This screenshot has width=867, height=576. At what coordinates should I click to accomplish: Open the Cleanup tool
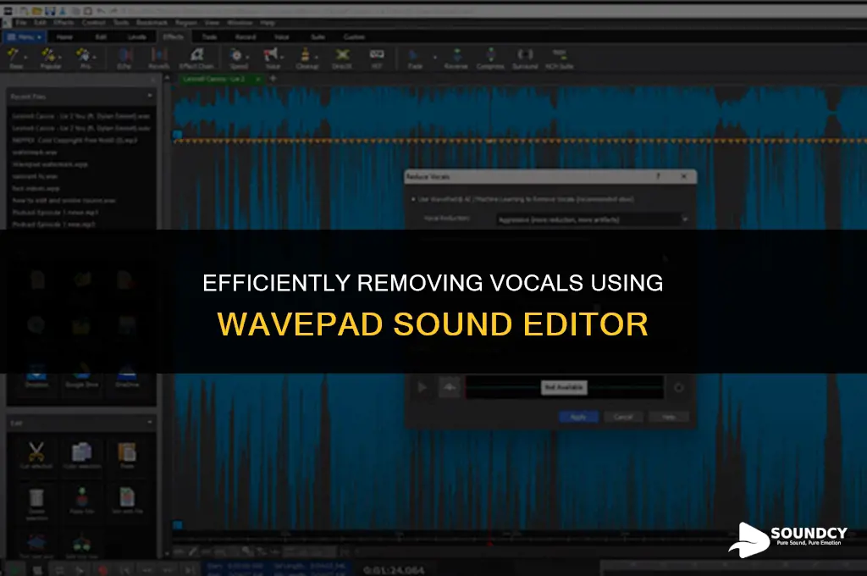306,58
